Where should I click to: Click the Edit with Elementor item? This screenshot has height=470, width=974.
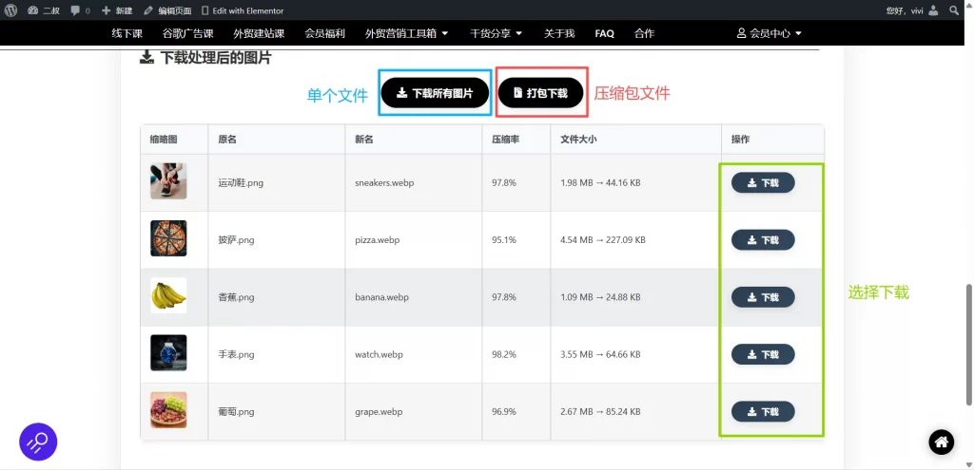tap(242, 10)
